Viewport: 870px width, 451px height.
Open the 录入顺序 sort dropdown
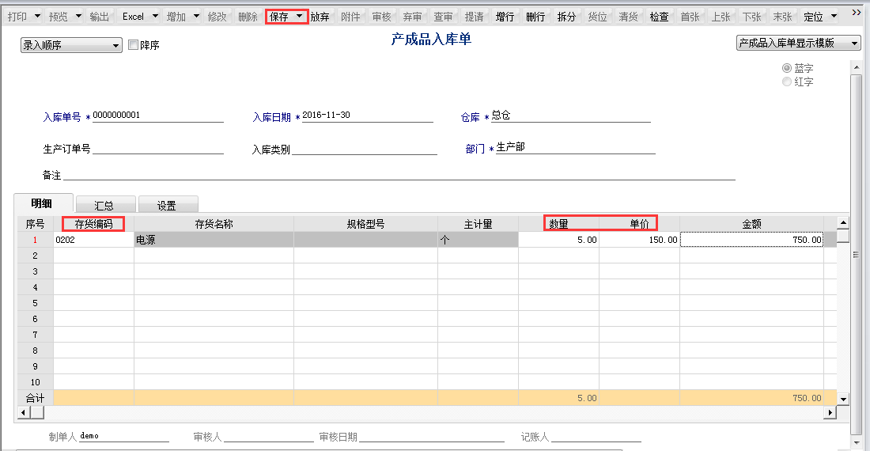pos(71,45)
